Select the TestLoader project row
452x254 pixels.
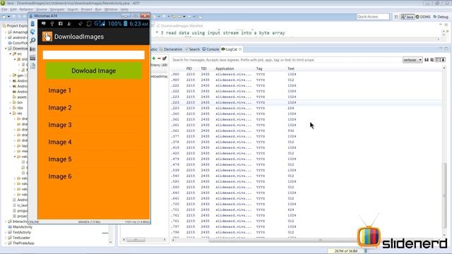20,238
